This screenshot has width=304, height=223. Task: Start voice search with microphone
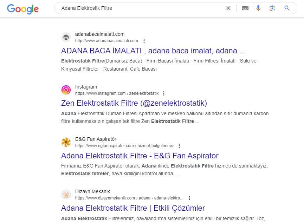[x=258, y=8]
